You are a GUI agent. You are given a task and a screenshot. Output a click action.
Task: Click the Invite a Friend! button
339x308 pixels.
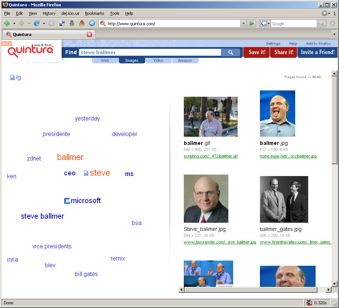(x=317, y=53)
